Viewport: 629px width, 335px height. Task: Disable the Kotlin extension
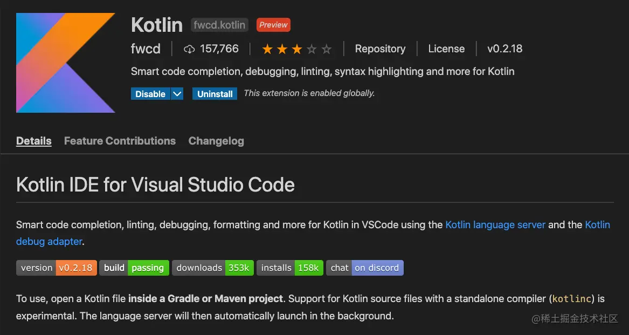pos(150,94)
